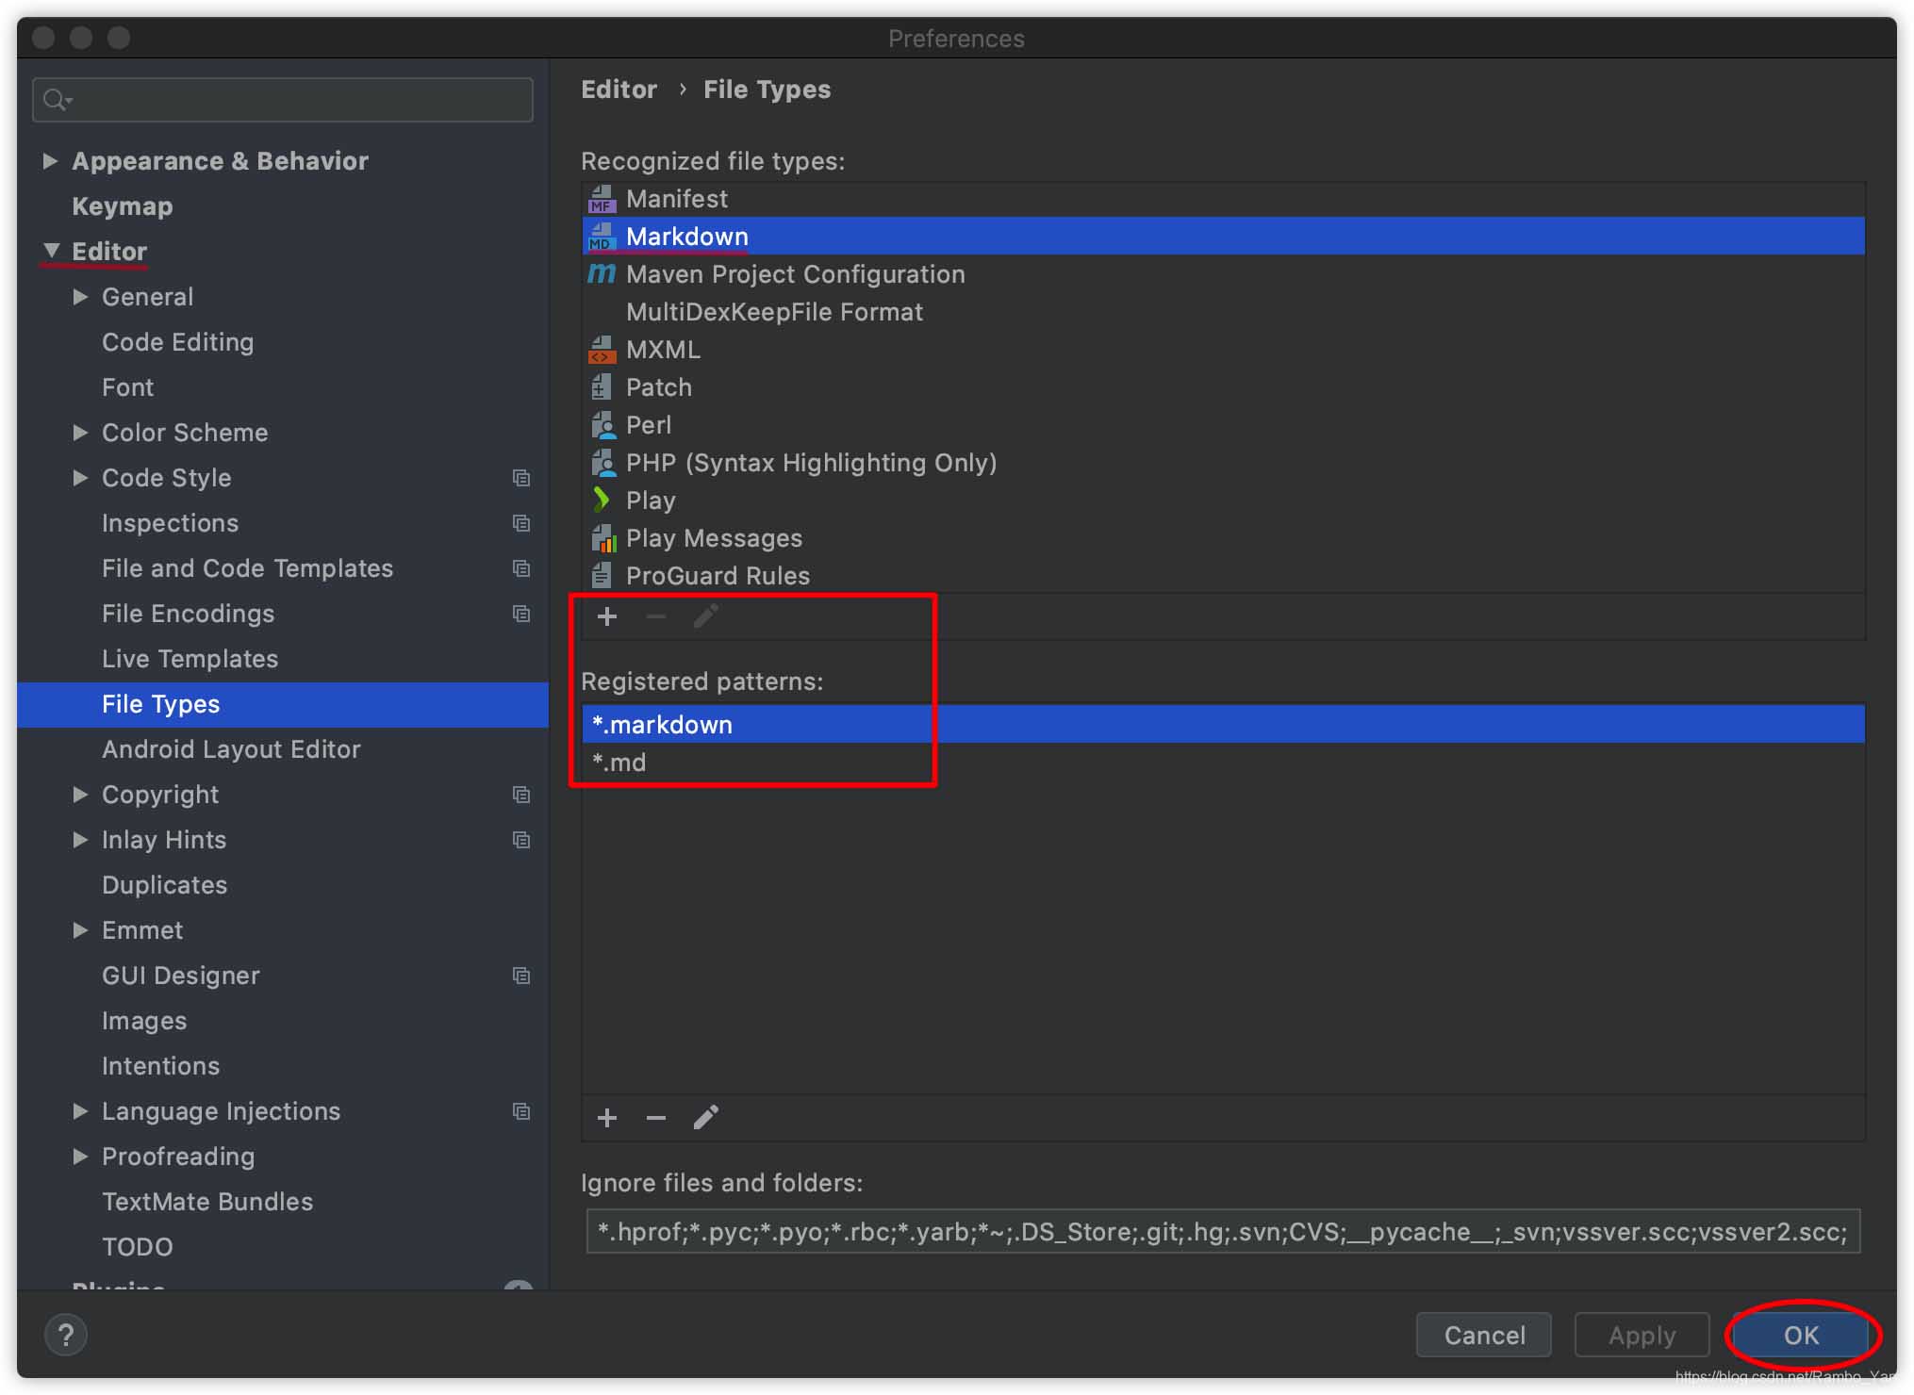Viewport: 1914px width, 1395px height.
Task: Click Editor breadcrumb link
Action: click(619, 90)
